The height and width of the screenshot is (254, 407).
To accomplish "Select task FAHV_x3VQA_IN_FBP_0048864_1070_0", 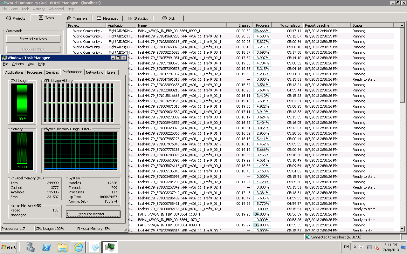I will tap(169, 220).
